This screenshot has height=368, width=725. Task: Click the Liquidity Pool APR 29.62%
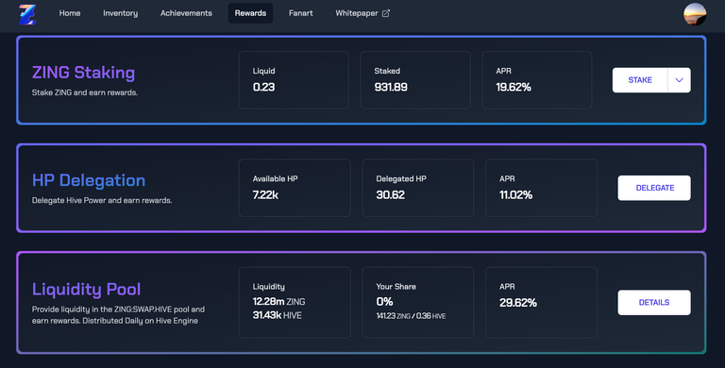518,303
